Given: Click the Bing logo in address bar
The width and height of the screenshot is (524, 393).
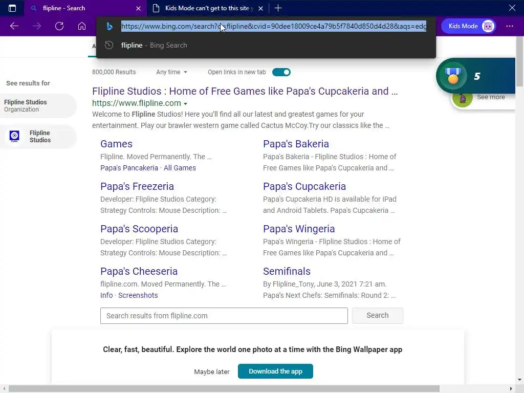Looking at the screenshot, I should tap(110, 26).
